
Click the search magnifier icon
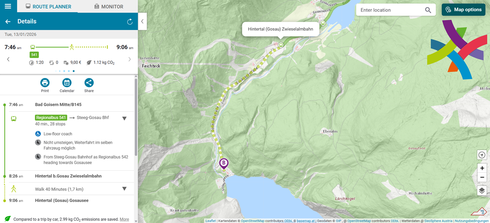428,10
